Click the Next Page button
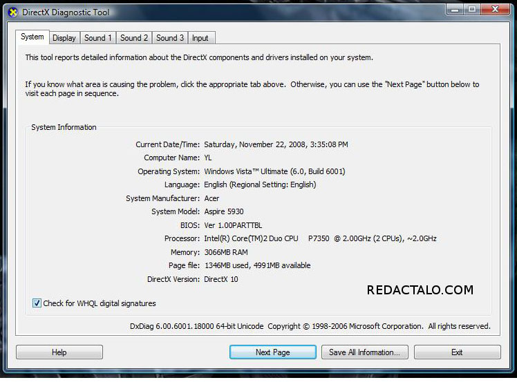 point(272,352)
